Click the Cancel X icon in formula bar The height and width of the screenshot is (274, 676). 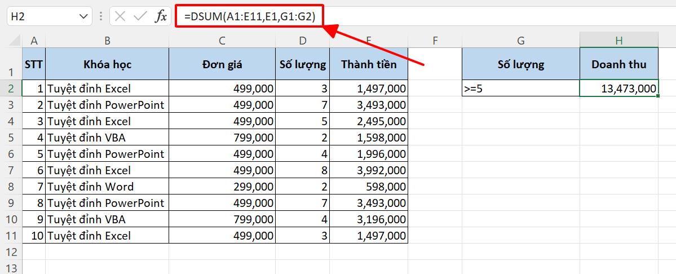(120, 16)
